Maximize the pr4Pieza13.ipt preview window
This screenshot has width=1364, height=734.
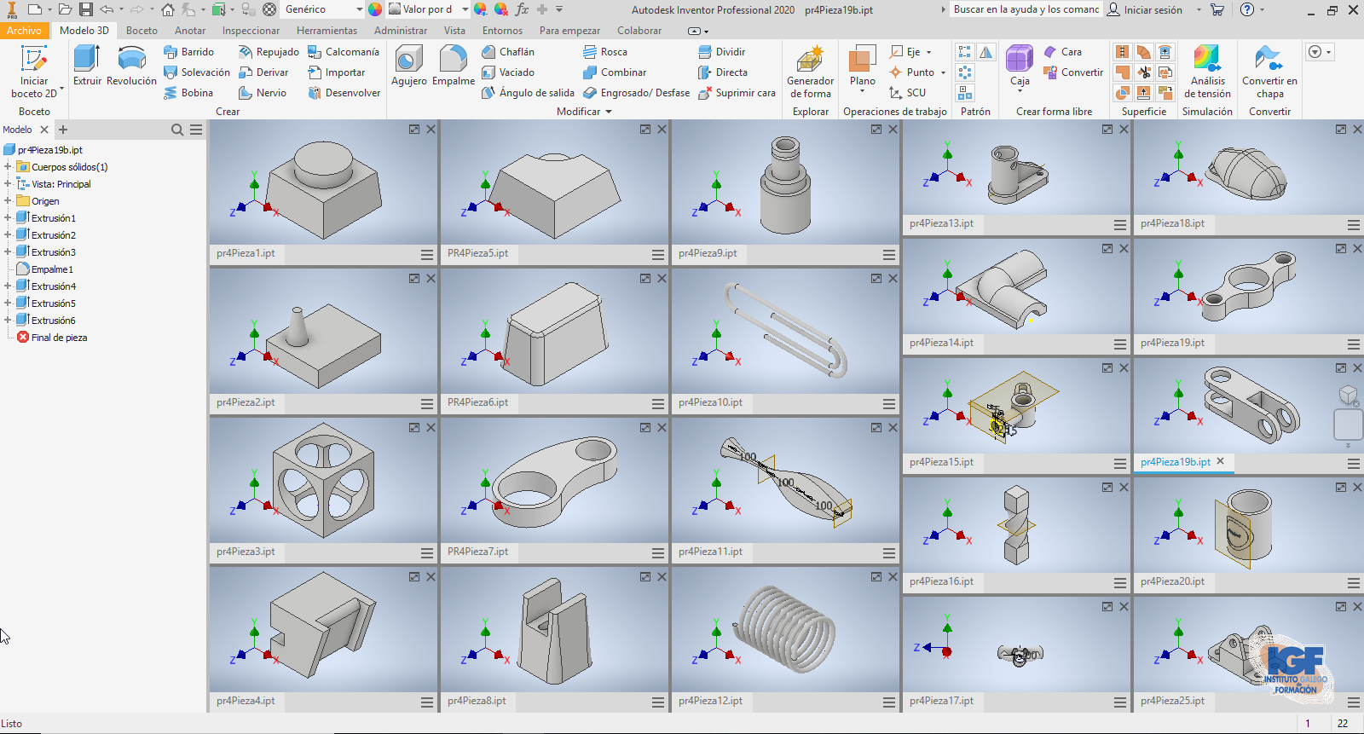pos(1107,130)
